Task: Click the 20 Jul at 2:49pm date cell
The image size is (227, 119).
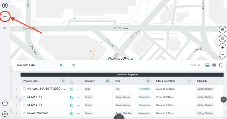Action: coord(165,113)
